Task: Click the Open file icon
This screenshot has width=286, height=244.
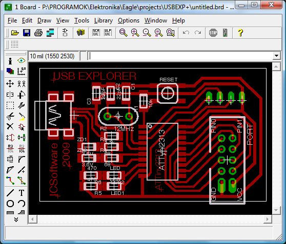Action: tap(15, 33)
